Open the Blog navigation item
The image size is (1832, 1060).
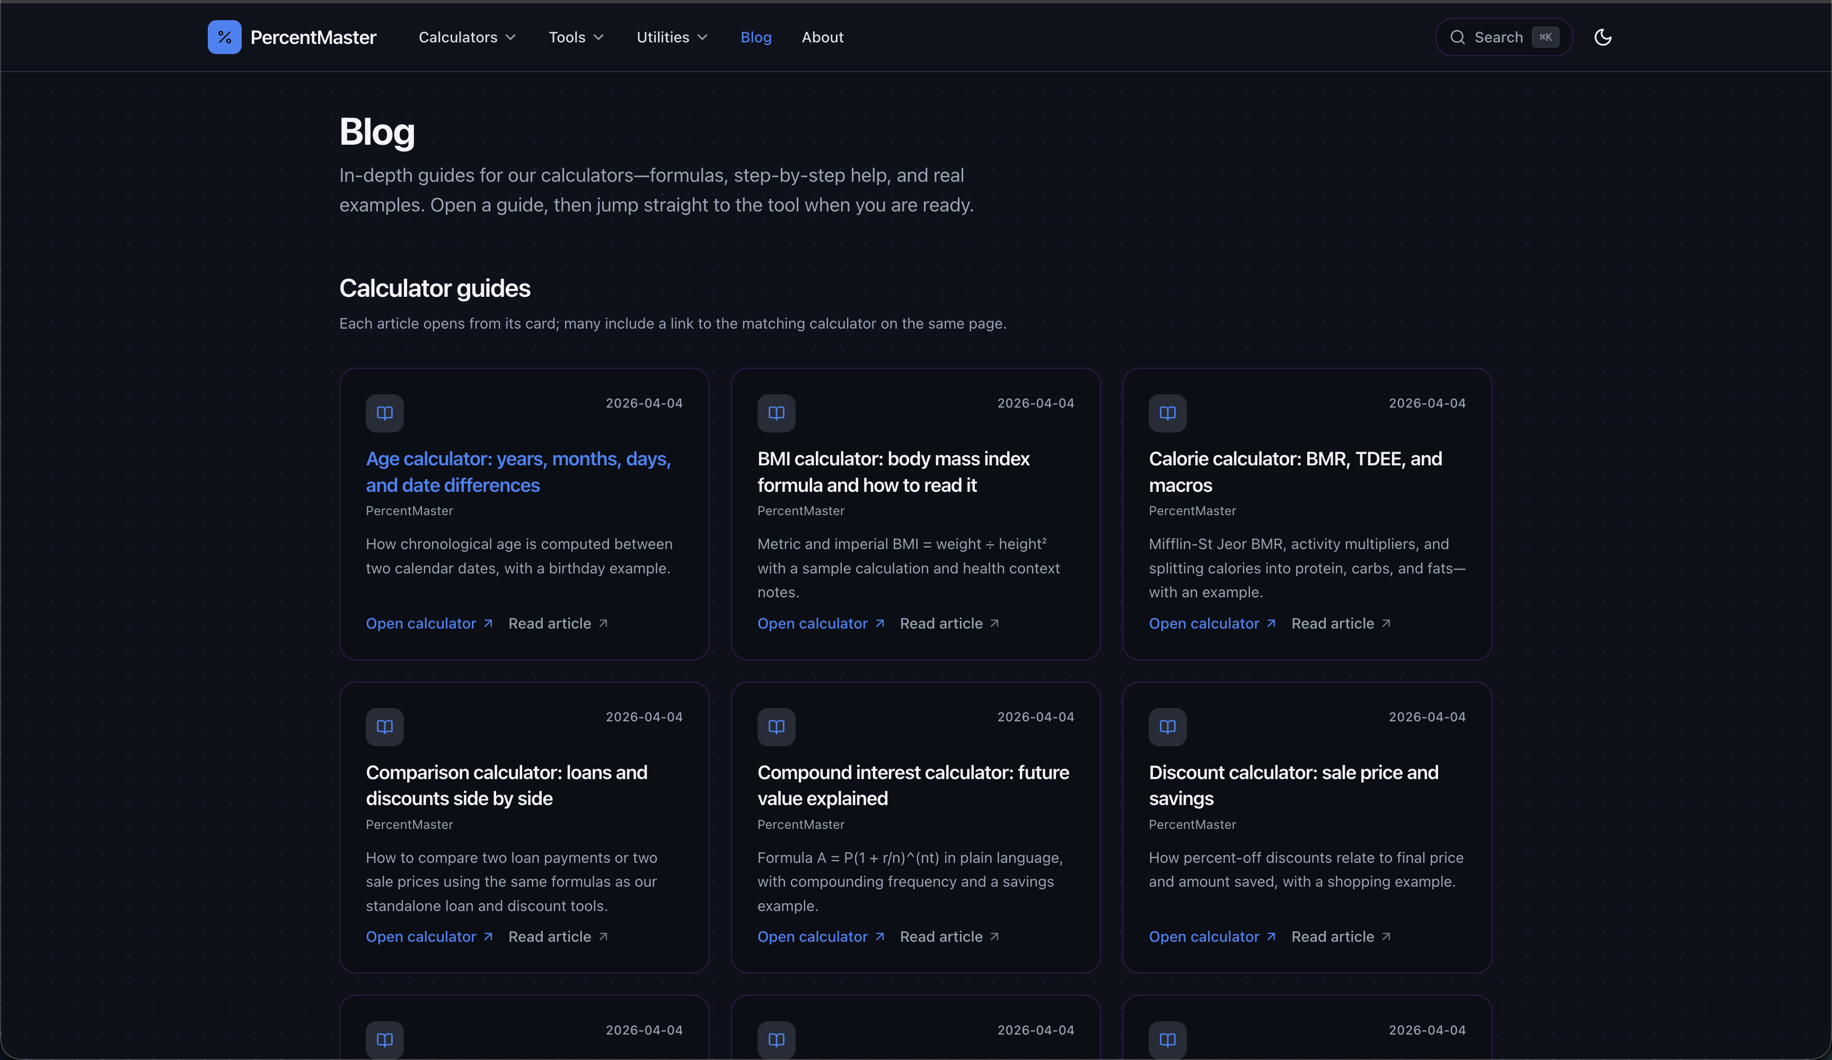755,37
